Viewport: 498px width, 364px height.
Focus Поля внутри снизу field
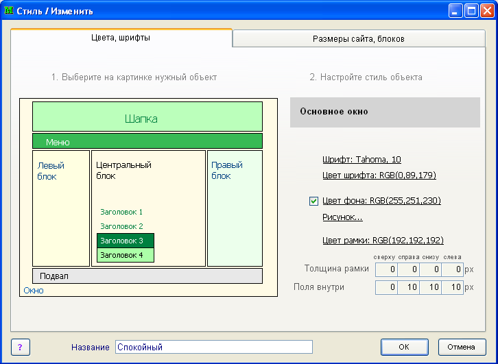[430, 287]
